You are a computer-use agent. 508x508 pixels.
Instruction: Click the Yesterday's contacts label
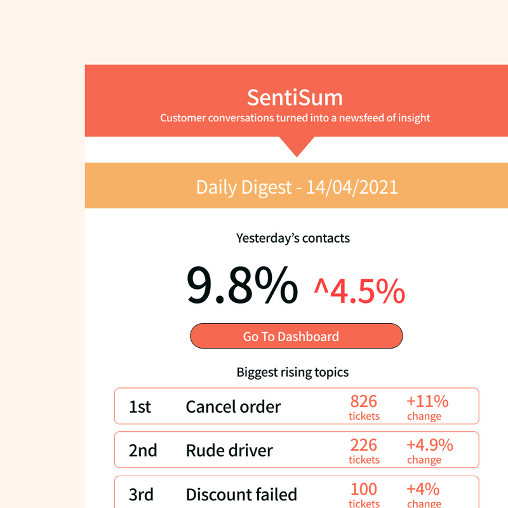pyautogui.click(x=293, y=238)
